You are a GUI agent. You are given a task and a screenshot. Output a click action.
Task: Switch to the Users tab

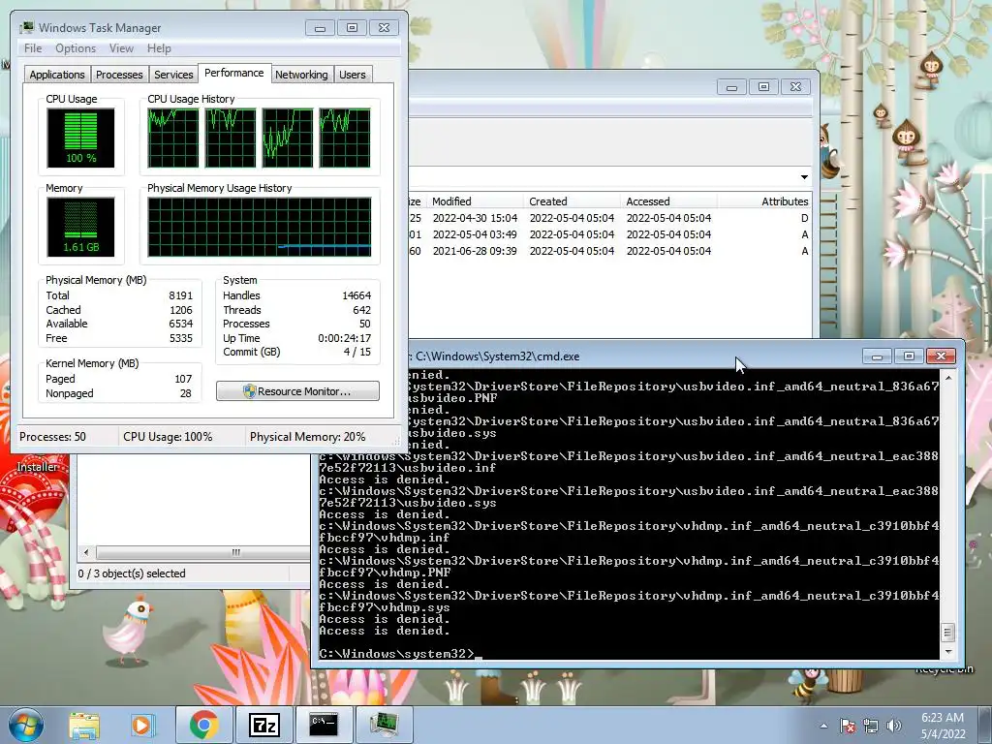(x=352, y=75)
